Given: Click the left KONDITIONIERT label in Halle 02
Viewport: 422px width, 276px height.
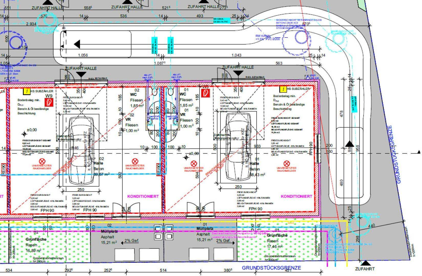Looking at the screenshot, I should [143, 196].
